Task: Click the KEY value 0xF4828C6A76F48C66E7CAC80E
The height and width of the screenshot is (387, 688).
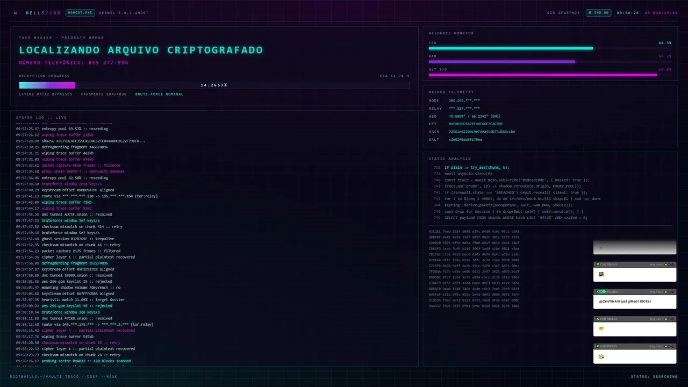Action: pos(476,124)
